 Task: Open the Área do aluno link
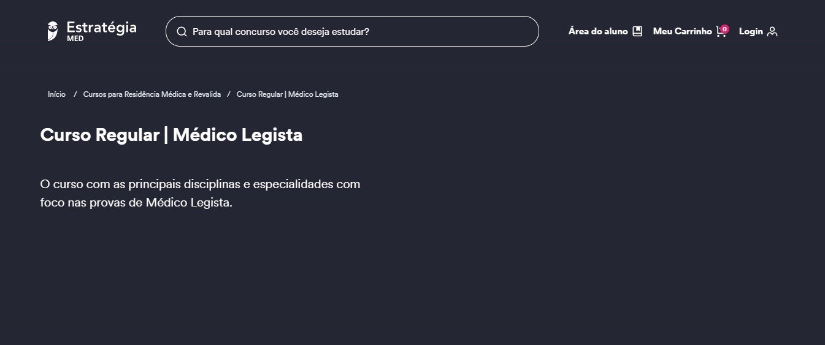(x=598, y=31)
